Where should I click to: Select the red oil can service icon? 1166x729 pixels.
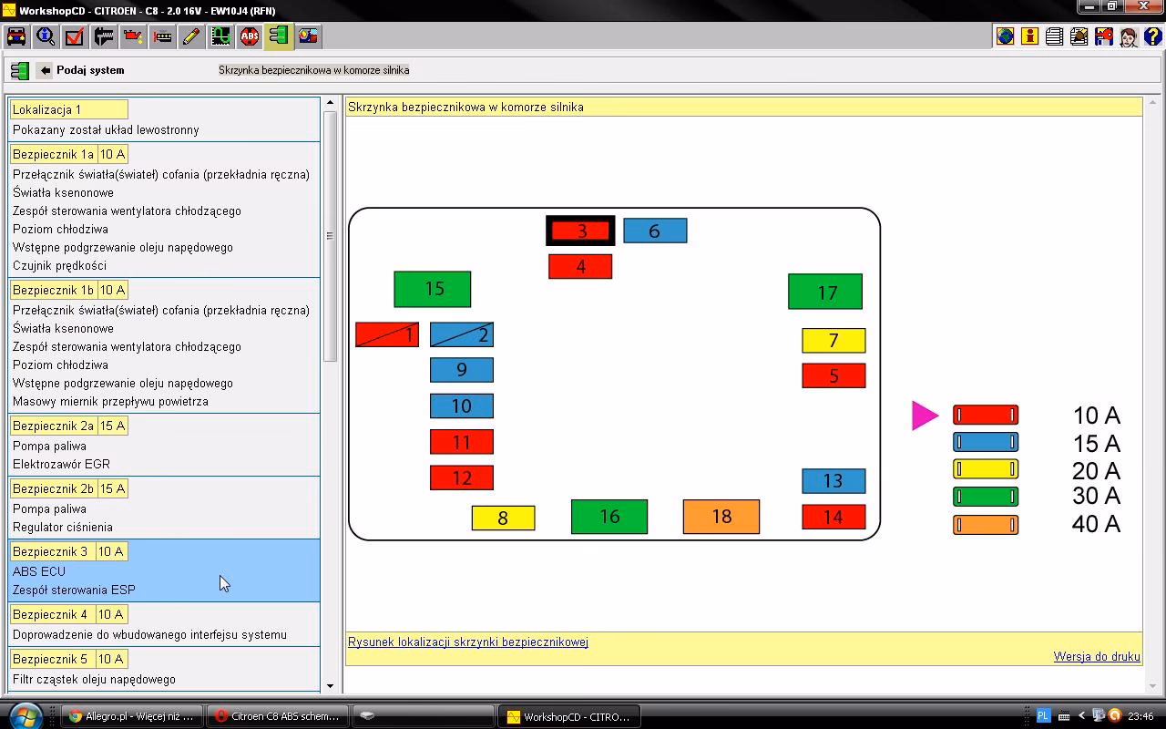[133, 36]
